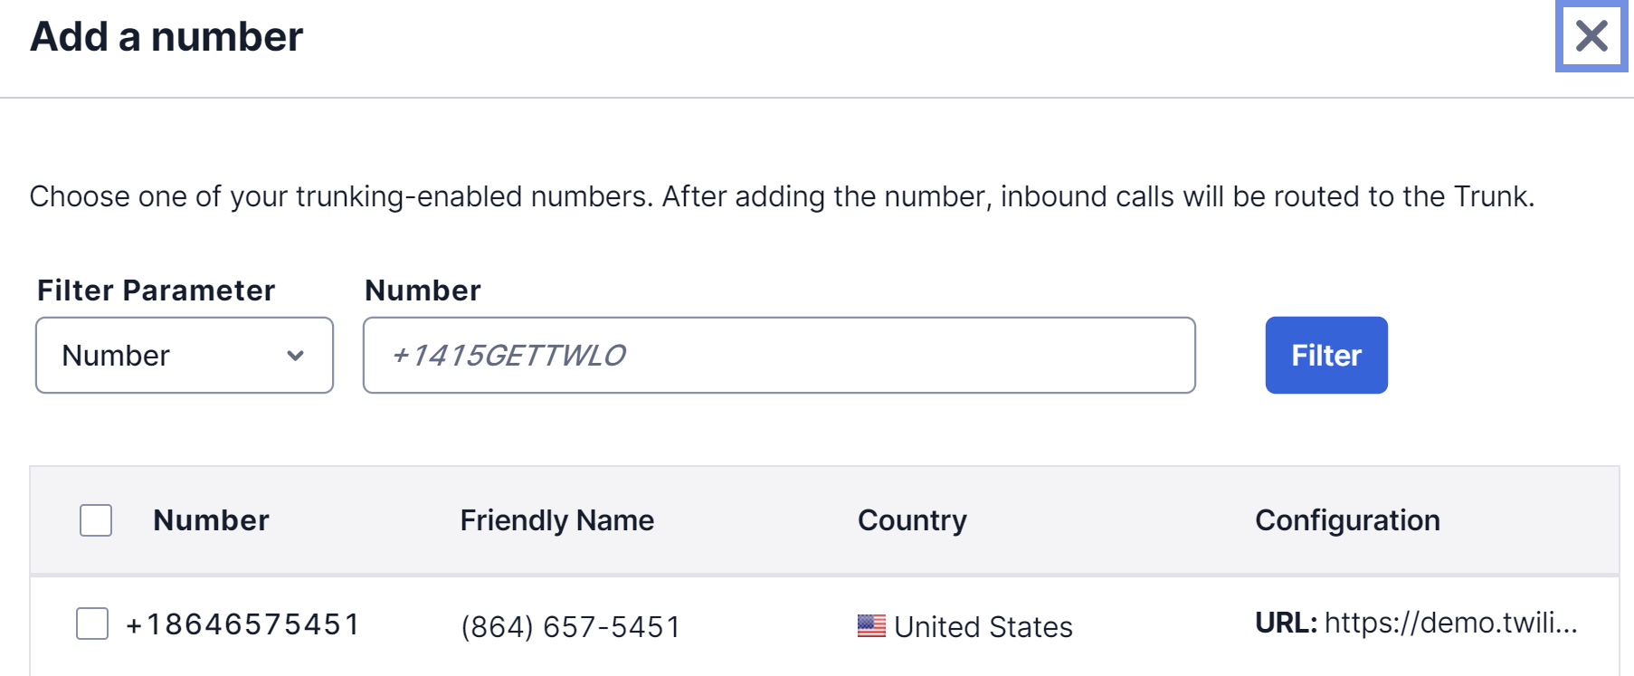
Task: Click the demo.twili... configuration URL
Action: coord(1450,623)
